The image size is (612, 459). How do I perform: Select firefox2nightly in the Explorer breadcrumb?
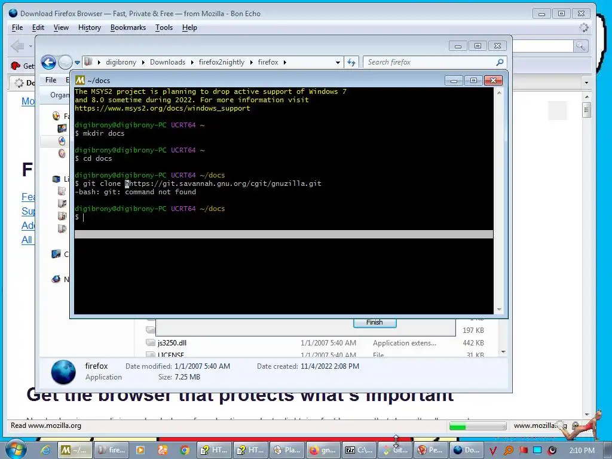[221, 62]
